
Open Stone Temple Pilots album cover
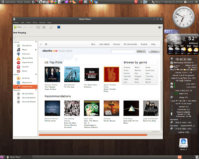[x=111, y=74]
